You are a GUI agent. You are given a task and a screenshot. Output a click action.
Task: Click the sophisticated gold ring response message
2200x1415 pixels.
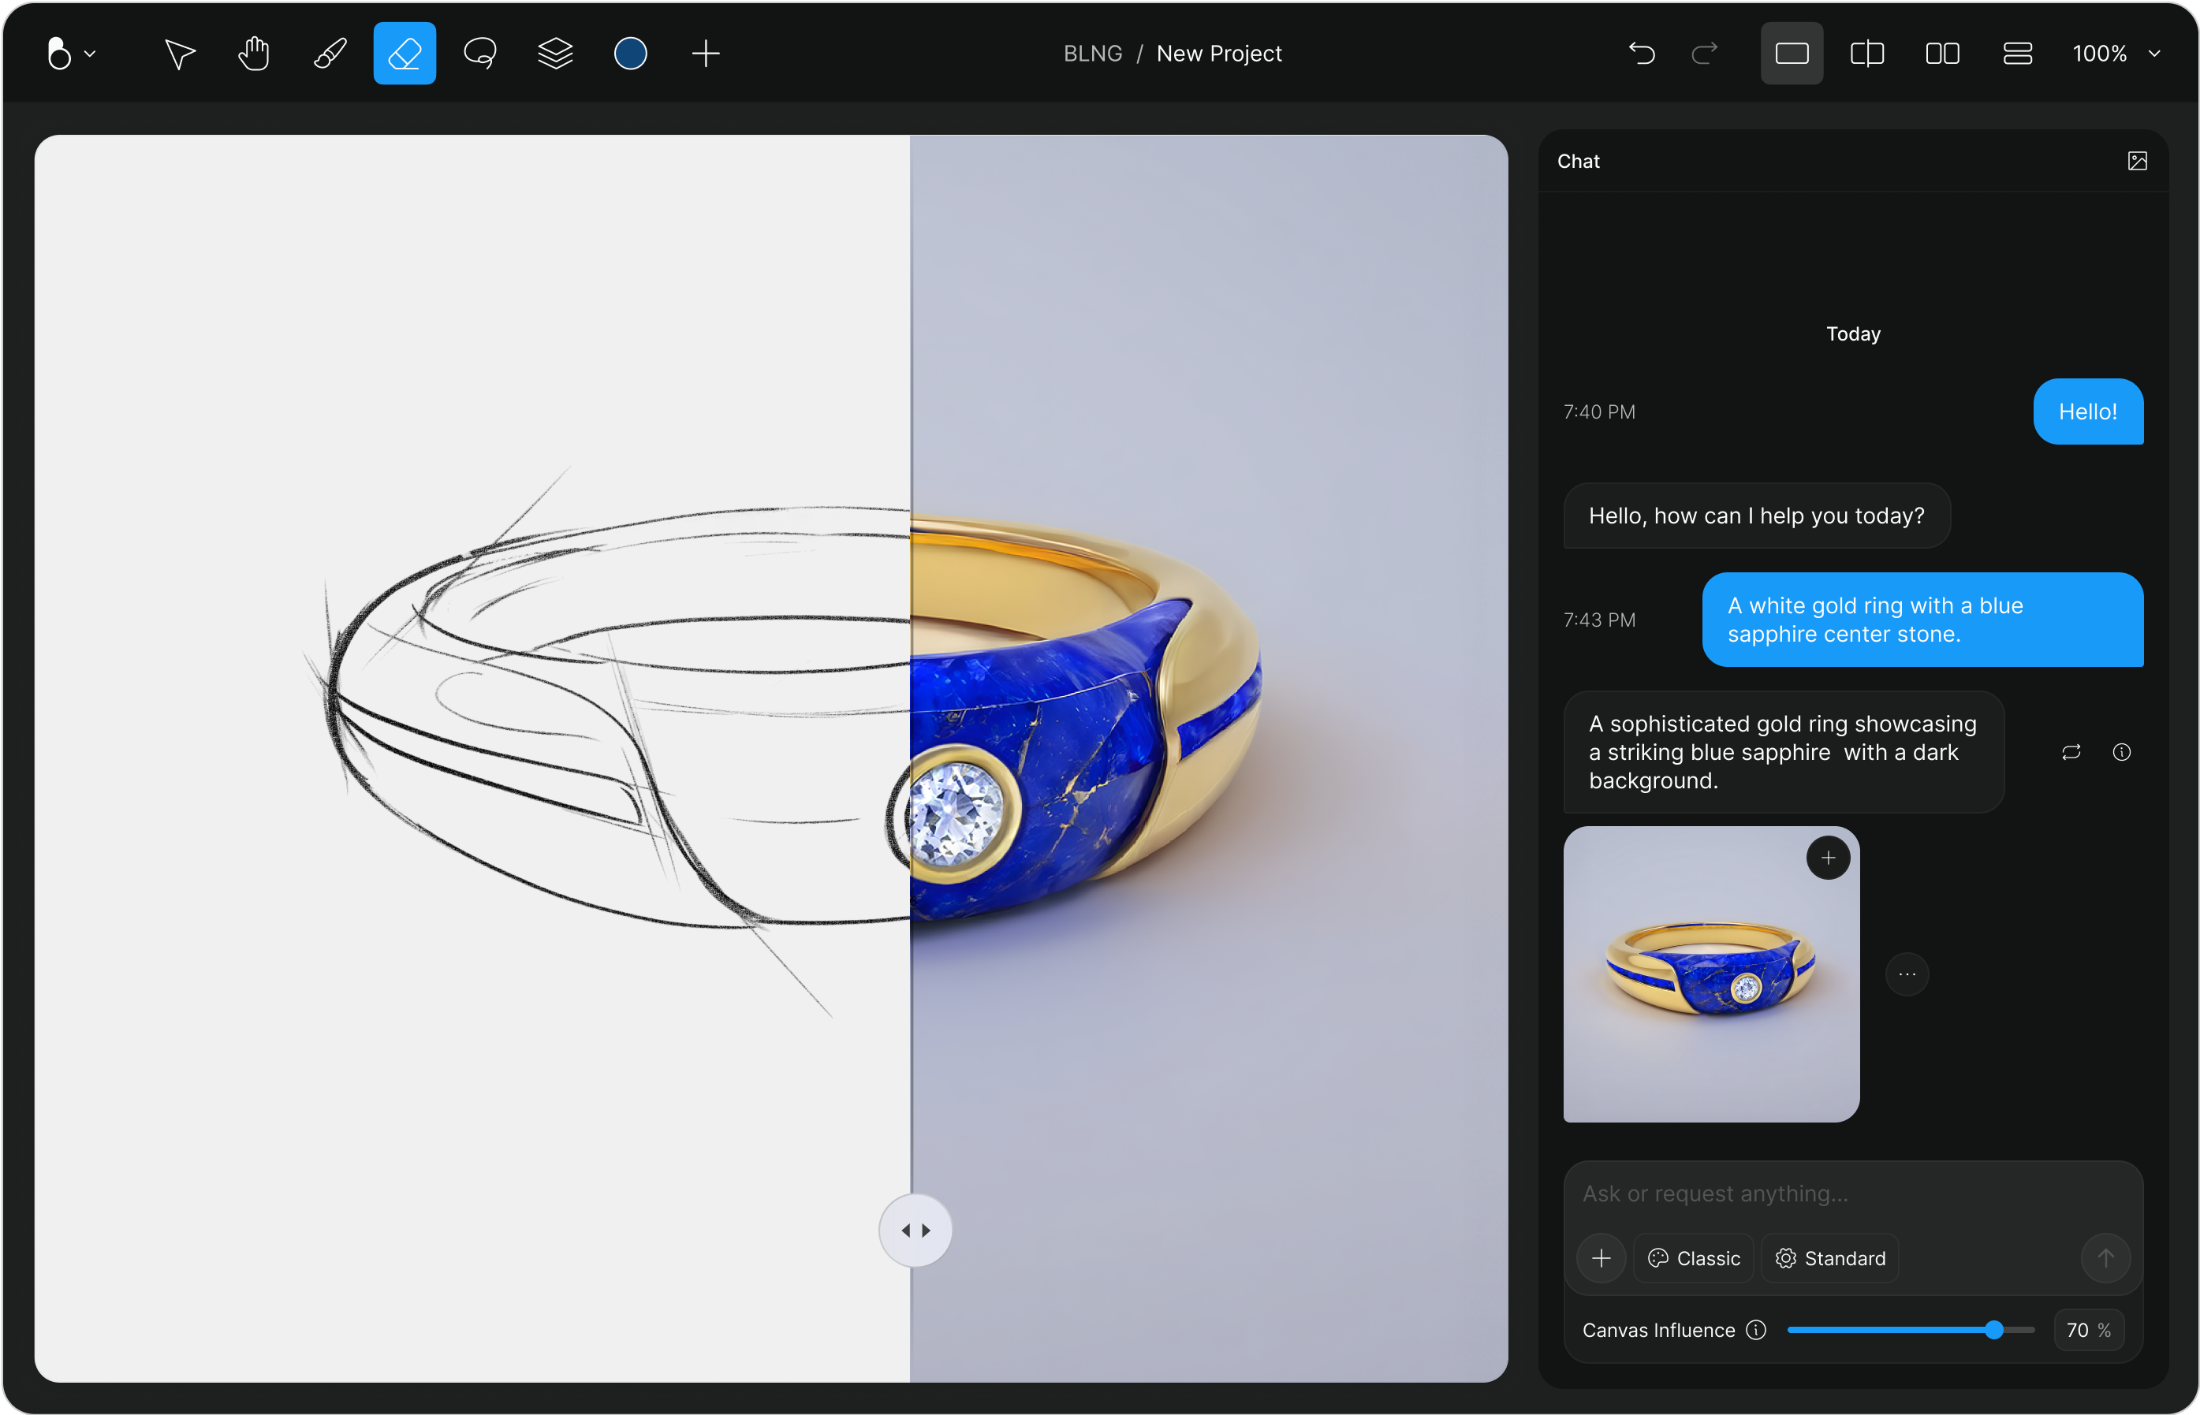click(1783, 751)
